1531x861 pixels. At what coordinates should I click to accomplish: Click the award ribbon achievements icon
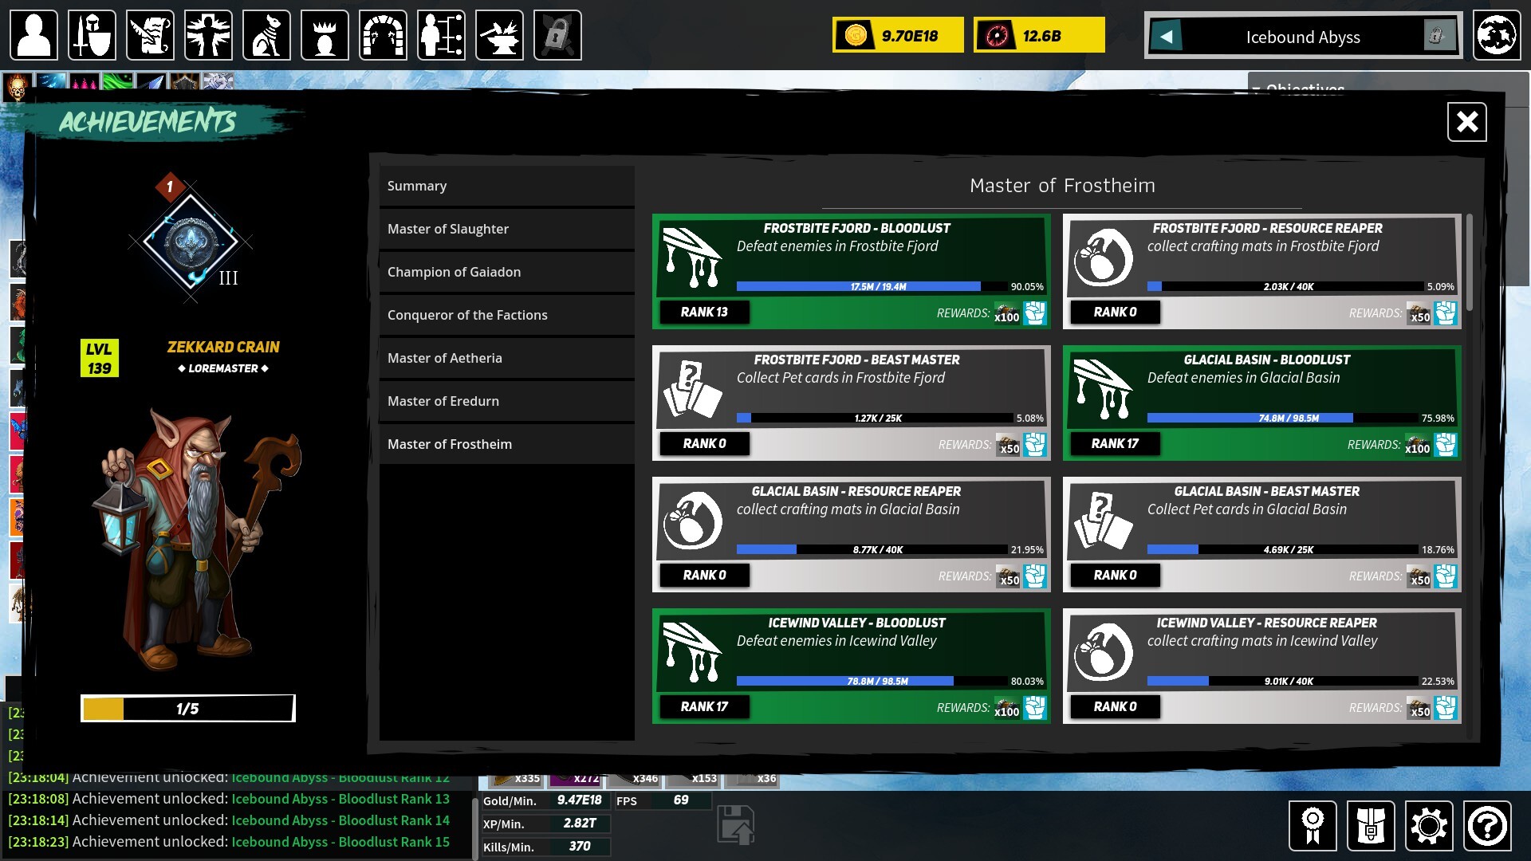tap(1313, 825)
